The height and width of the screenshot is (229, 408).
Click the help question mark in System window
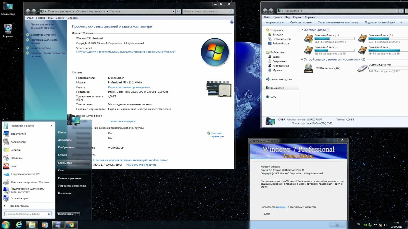click(x=232, y=22)
